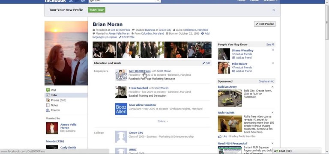Go to Profile in the top bar
This screenshot has width=329, height=154.
254,1
